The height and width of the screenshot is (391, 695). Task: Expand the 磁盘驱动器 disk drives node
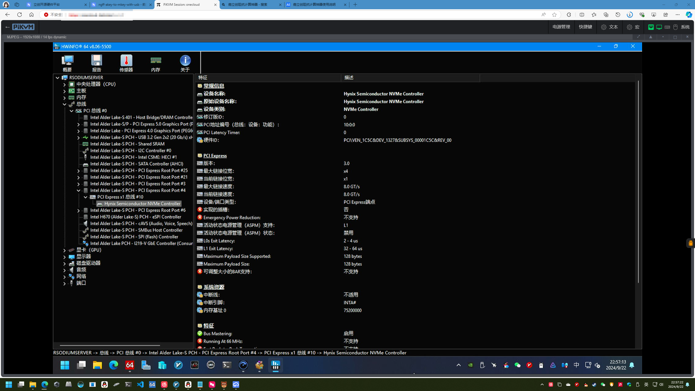pyautogui.click(x=64, y=263)
